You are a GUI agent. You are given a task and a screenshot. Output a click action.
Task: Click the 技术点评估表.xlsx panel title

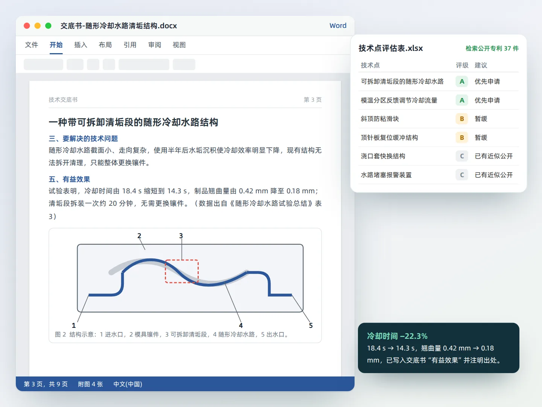tap(391, 48)
